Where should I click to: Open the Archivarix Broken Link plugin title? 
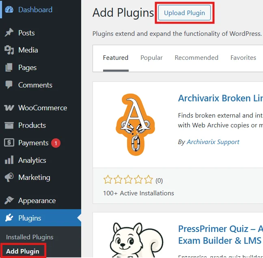pyautogui.click(x=220, y=98)
